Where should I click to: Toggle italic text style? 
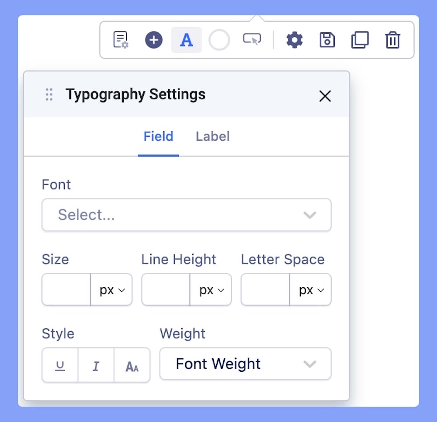tap(96, 366)
